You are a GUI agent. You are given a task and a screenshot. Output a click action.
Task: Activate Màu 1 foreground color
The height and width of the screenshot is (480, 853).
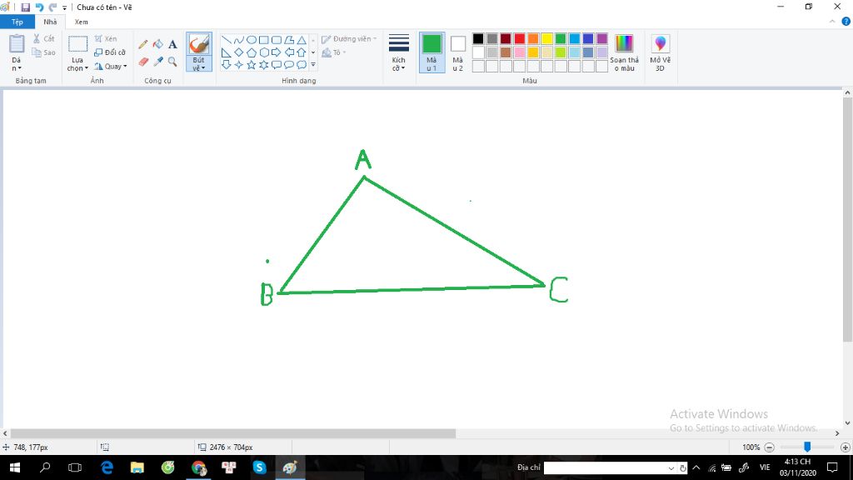pos(432,52)
